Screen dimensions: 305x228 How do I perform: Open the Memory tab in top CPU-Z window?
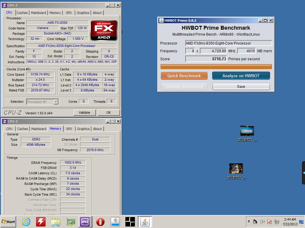coord(55,12)
